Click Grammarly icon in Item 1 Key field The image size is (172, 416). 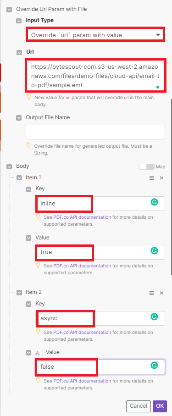pos(154,203)
